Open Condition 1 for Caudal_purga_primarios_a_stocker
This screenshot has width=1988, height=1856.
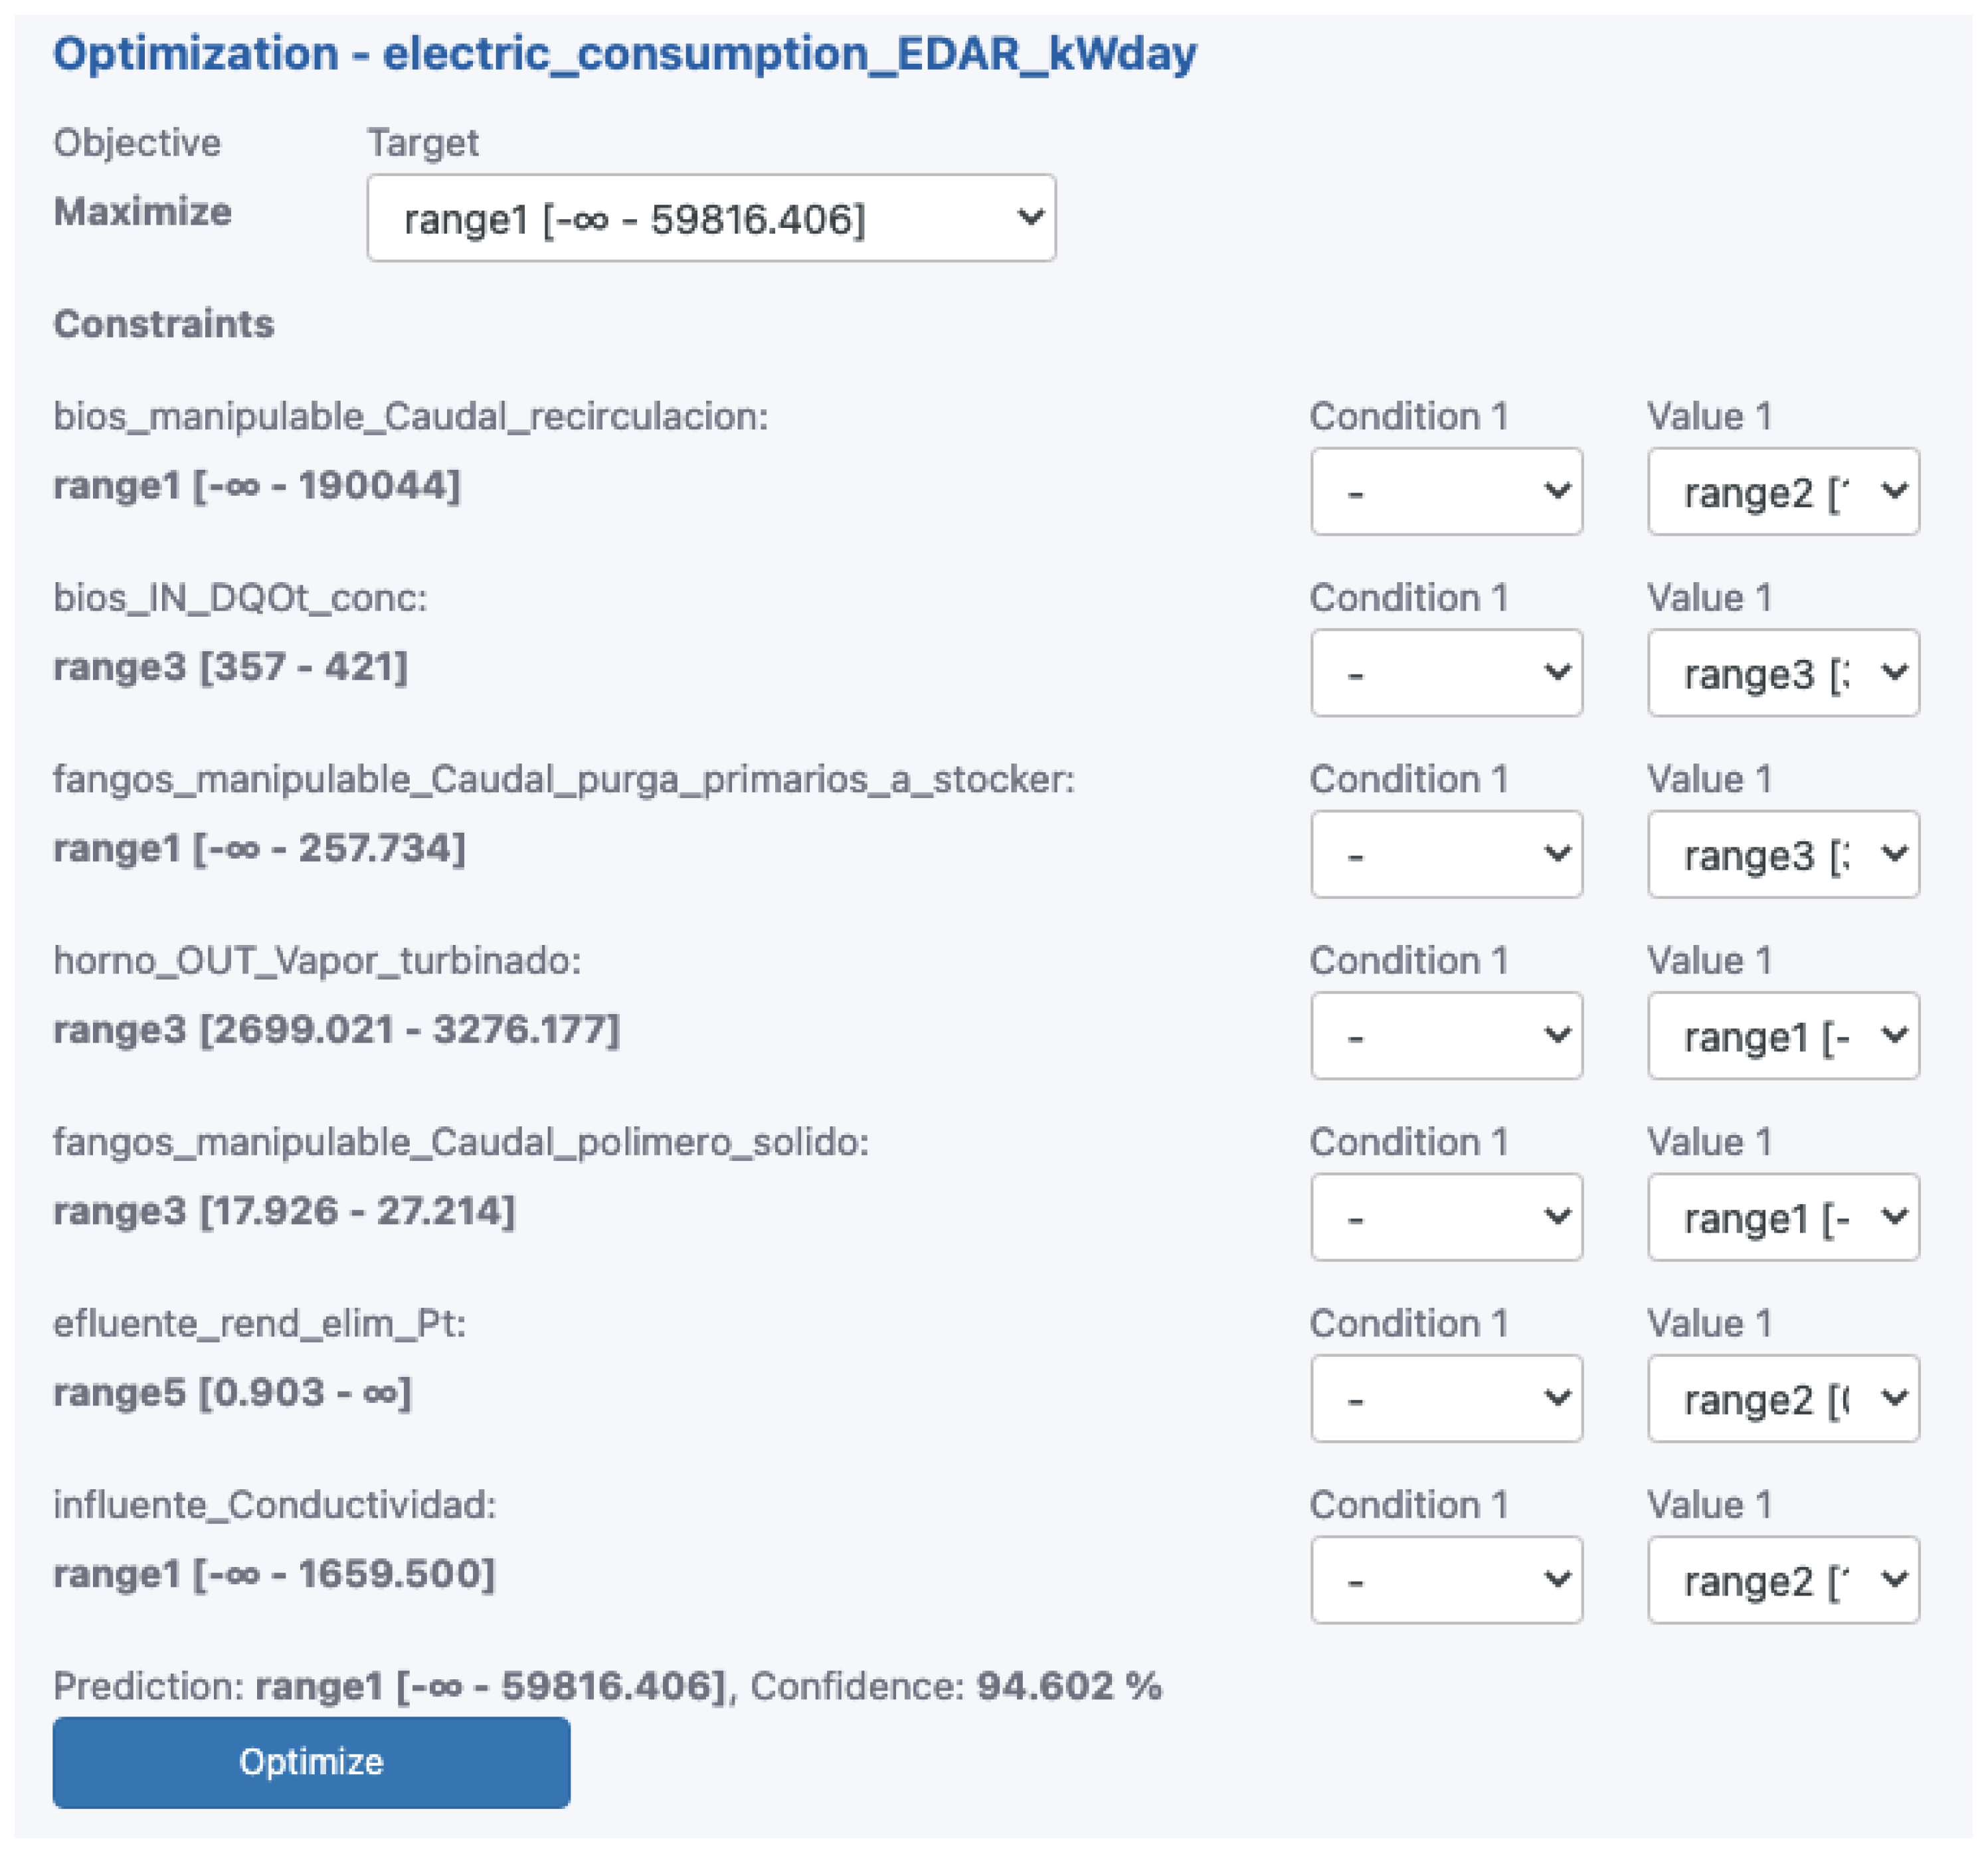tap(1445, 853)
